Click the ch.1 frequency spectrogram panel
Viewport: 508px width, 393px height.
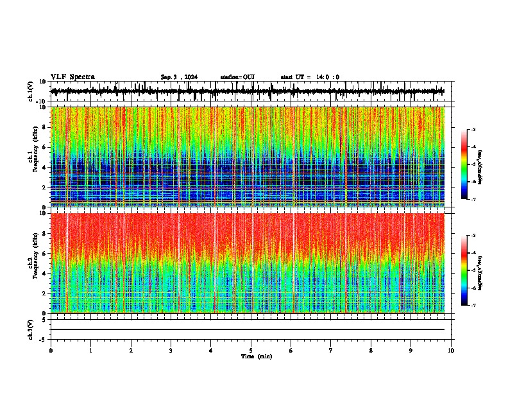[248, 157]
